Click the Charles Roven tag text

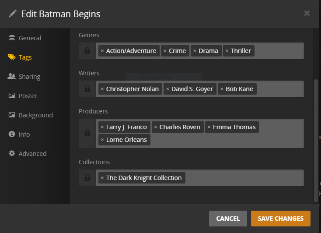point(180,127)
